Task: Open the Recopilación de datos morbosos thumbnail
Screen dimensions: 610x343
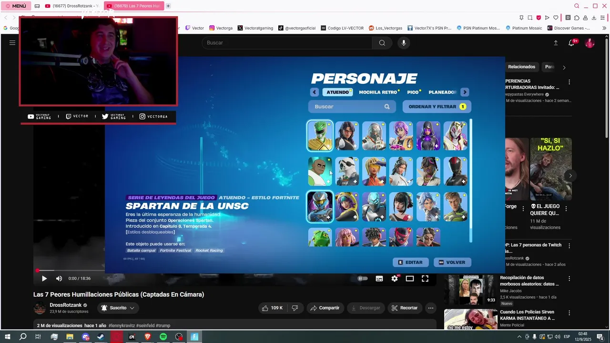Action: point(471,290)
